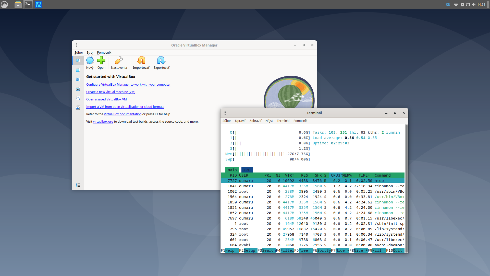This screenshot has width=490, height=276.
Task: Open Súbor menu in Terminál window
Action: click(x=227, y=121)
